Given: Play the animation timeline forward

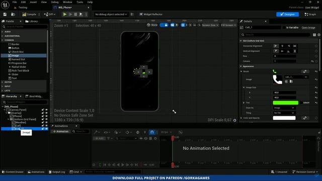Looking at the screenshot, I should click(123, 164).
